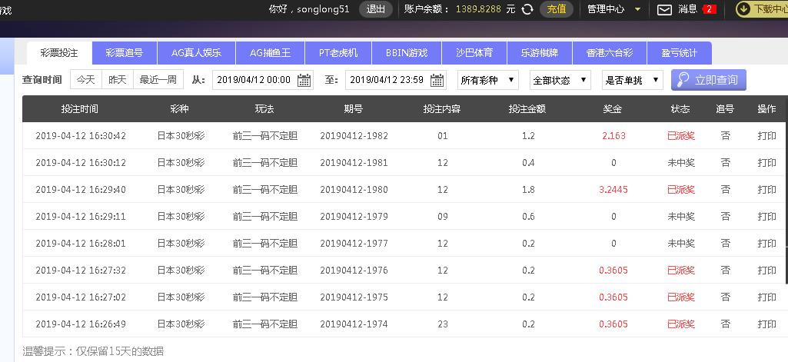Screen dimensions: 788x362
Task: Open the 所有彩种 lottery type dropdown
Action: (487, 80)
